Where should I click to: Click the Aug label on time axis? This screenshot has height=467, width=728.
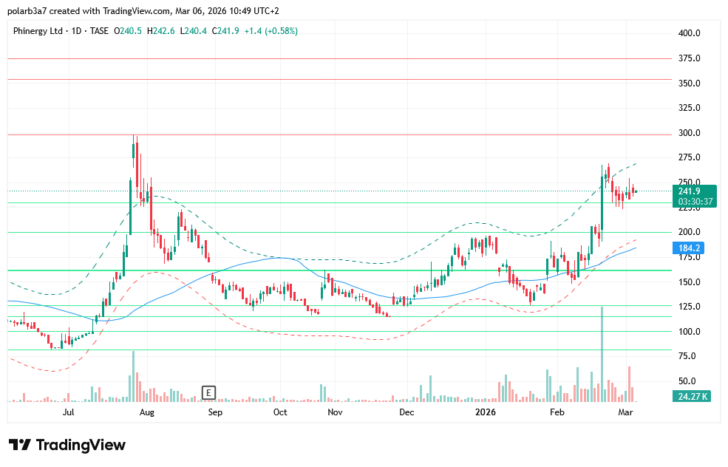click(147, 412)
